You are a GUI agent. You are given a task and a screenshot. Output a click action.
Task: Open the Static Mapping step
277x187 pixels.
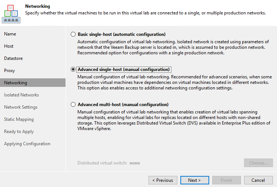click(x=19, y=119)
